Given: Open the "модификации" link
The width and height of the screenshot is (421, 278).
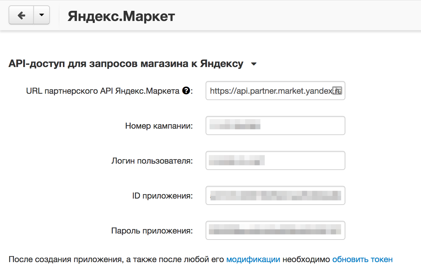Looking at the screenshot, I should coord(253,260).
